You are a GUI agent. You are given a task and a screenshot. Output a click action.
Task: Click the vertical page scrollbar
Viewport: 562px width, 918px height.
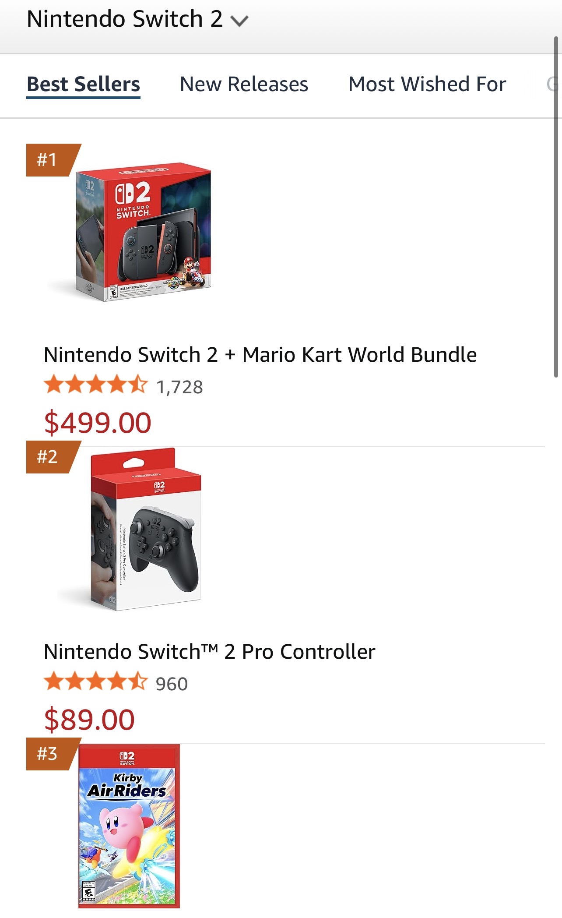coord(556,206)
